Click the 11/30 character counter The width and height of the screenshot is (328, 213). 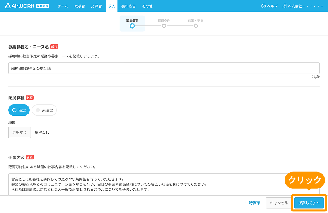click(316, 77)
